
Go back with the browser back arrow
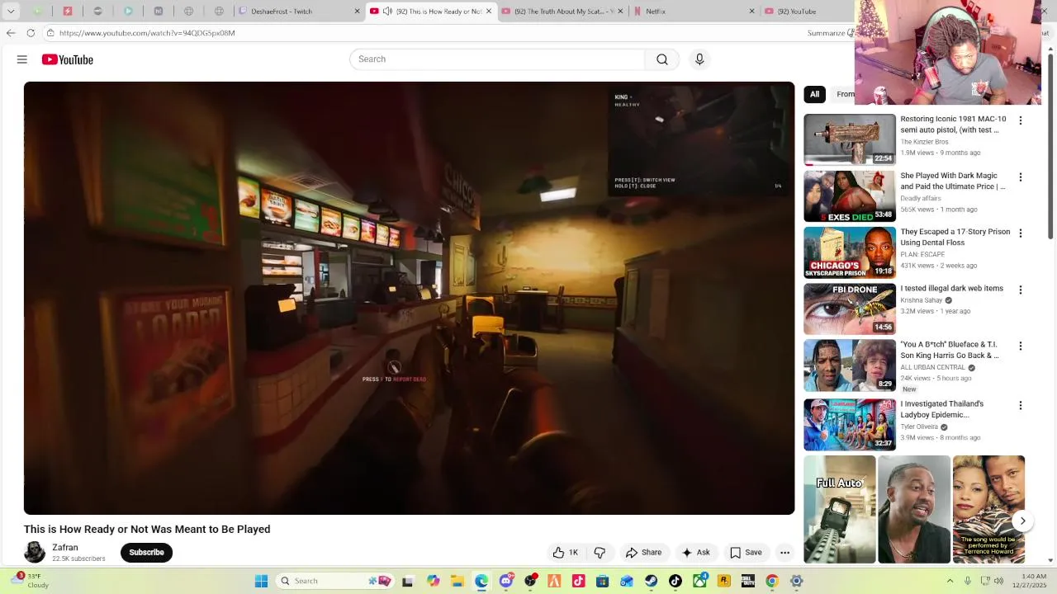point(11,33)
